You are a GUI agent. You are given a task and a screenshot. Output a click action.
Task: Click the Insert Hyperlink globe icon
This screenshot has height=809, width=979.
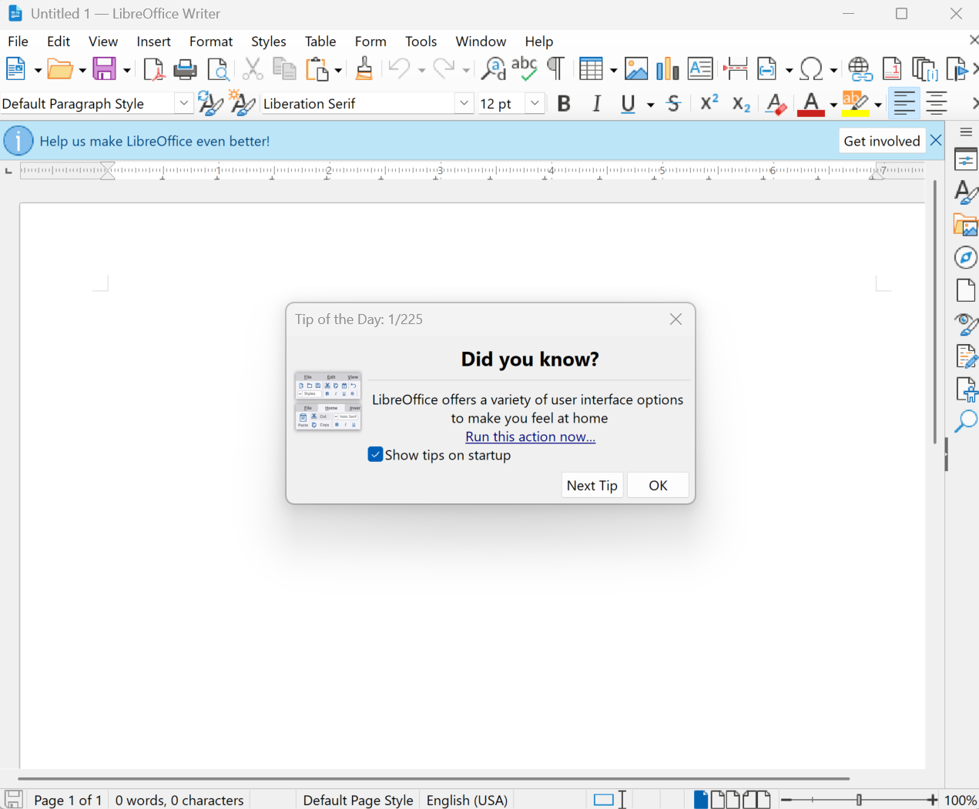pyautogui.click(x=860, y=69)
